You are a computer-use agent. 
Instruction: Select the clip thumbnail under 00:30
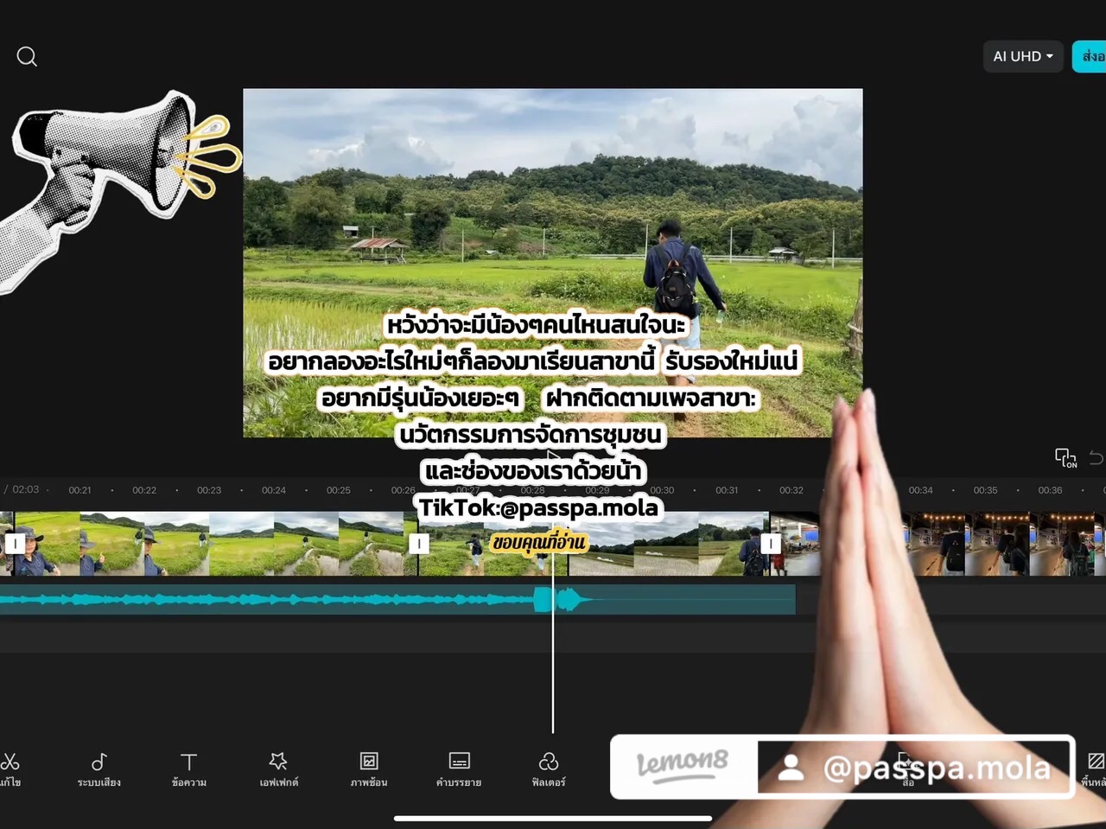(x=666, y=544)
